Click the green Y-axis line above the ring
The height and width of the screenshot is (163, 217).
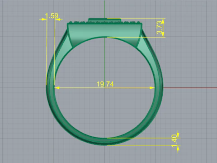coord(104,9)
